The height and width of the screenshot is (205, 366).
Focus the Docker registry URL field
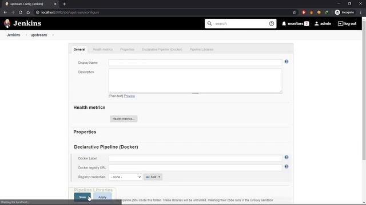(x=195, y=168)
